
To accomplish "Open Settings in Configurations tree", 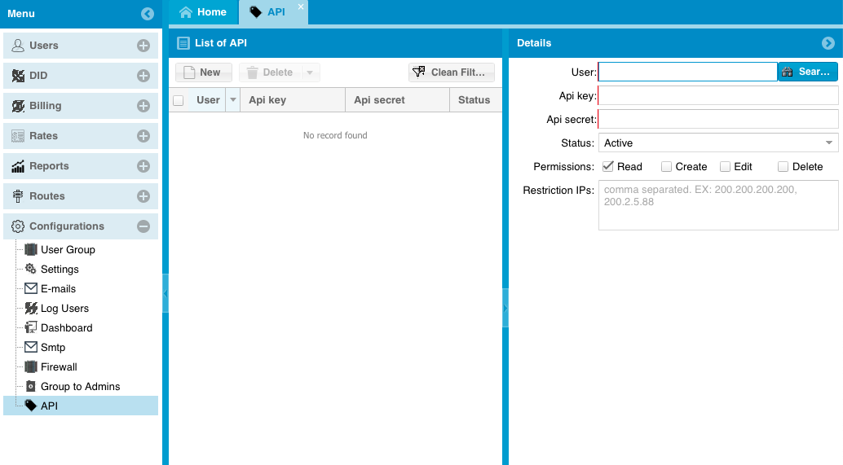I will point(60,269).
